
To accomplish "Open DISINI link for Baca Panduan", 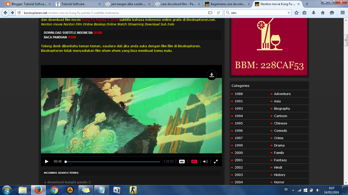I will tap(72, 37).
